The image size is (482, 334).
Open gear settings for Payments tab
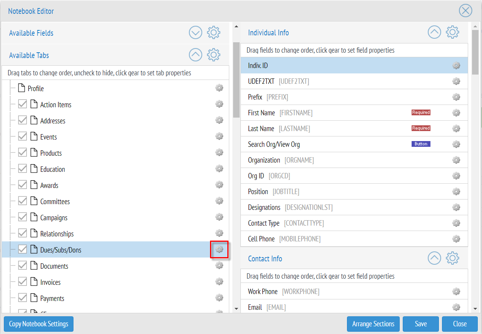pos(219,298)
